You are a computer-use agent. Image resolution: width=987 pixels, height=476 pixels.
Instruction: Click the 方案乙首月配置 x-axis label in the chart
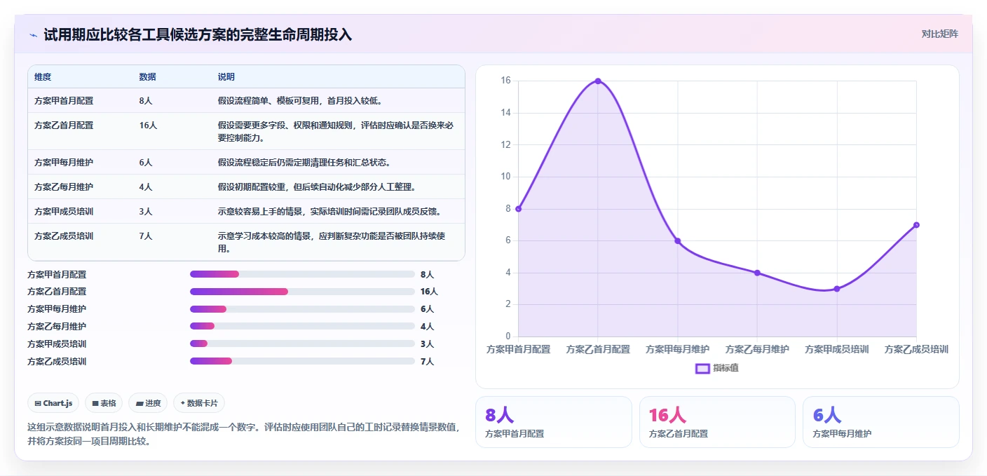tap(598, 349)
